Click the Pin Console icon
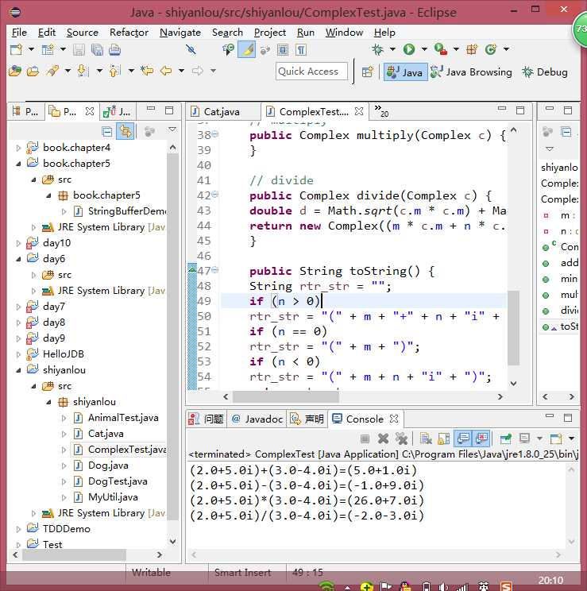 [505, 438]
